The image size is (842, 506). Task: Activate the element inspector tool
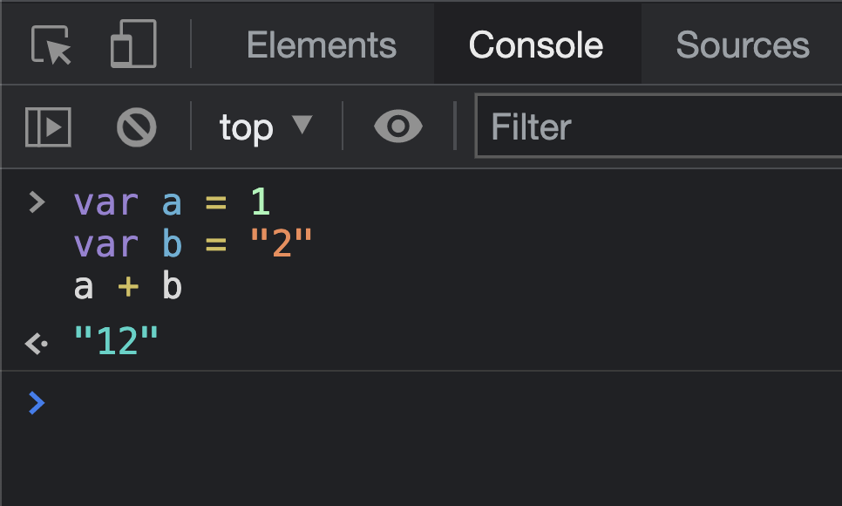(x=50, y=44)
